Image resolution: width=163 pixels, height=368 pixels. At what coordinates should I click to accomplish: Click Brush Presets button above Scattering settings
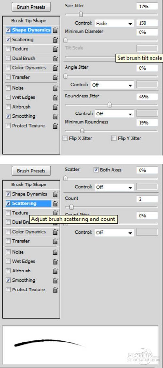pyautogui.click(x=31, y=171)
